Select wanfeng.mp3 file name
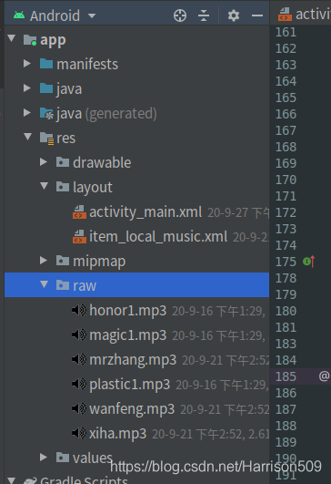Image resolution: width=331 pixels, height=484 pixels. coord(132,409)
